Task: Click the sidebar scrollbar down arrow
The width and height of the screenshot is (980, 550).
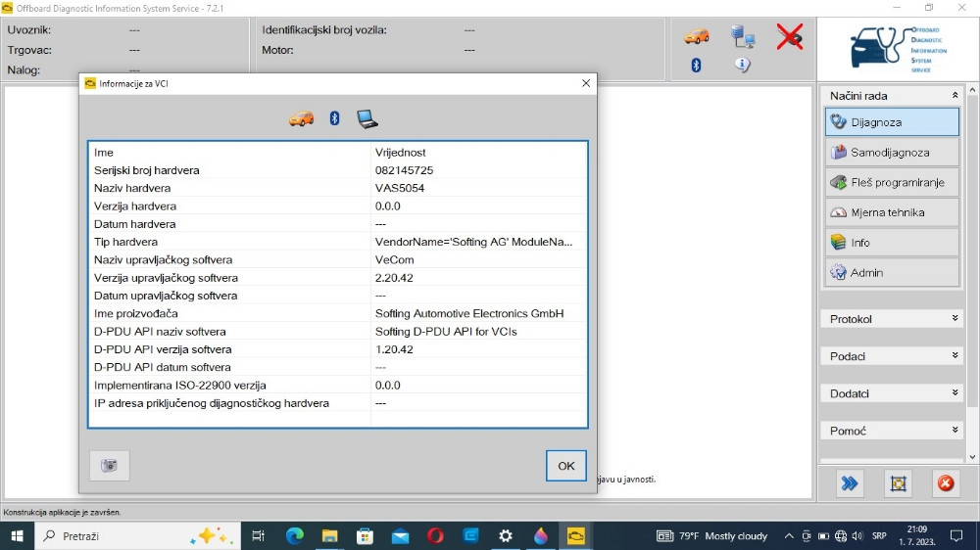Action: [972, 457]
